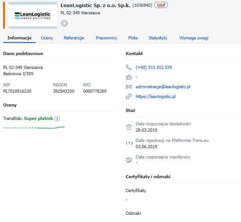241x222 pixels.
Task: Click the website link chain icon
Action: [129, 97]
